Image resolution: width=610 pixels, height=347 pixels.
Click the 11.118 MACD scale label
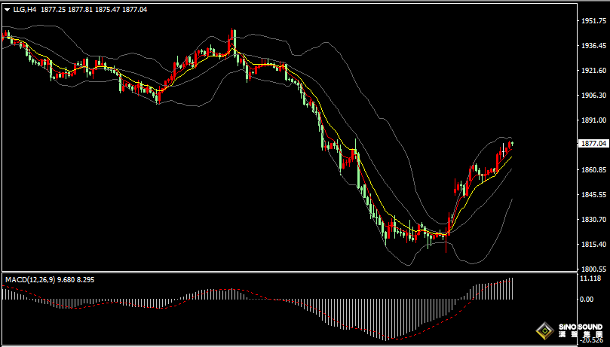pos(591,279)
